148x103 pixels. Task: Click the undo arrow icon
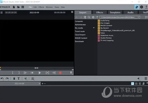(2, 79)
